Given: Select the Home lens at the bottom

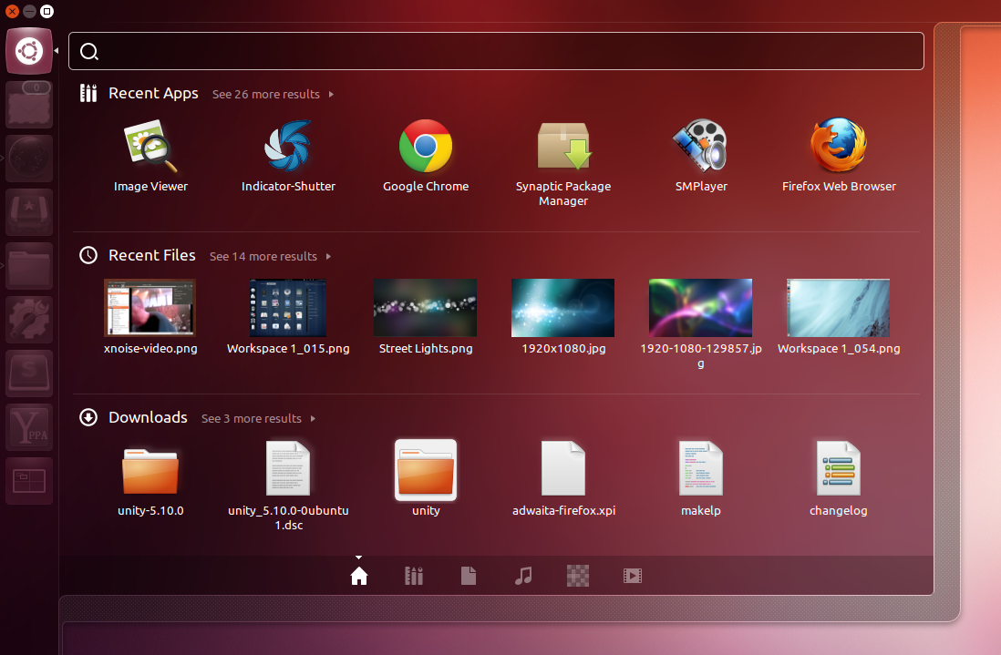Looking at the screenshot, I should 358,575.
